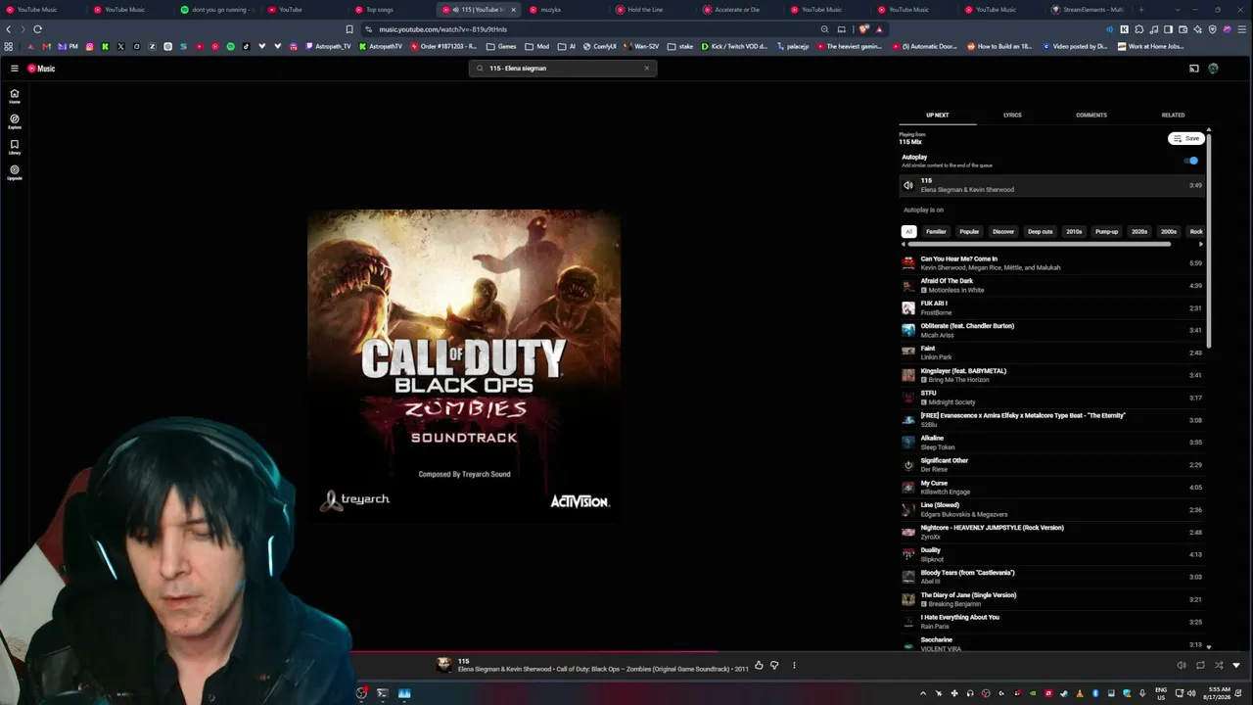Image resolution: width=1253 pixels, height=705 pixels.
Task: Like the current song with thumbs up
Action: [x=759, y=666]
